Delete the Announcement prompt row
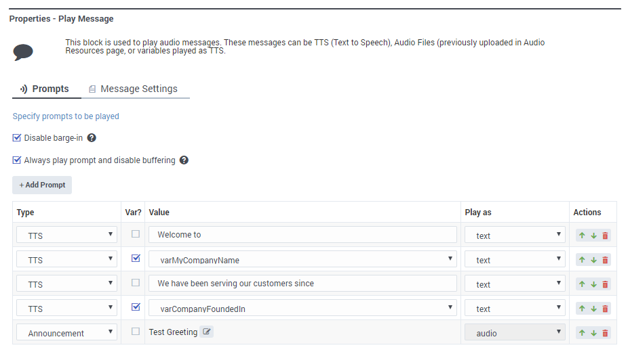The image size is (628, 356). pyautogui.click(x=605, y=333)
